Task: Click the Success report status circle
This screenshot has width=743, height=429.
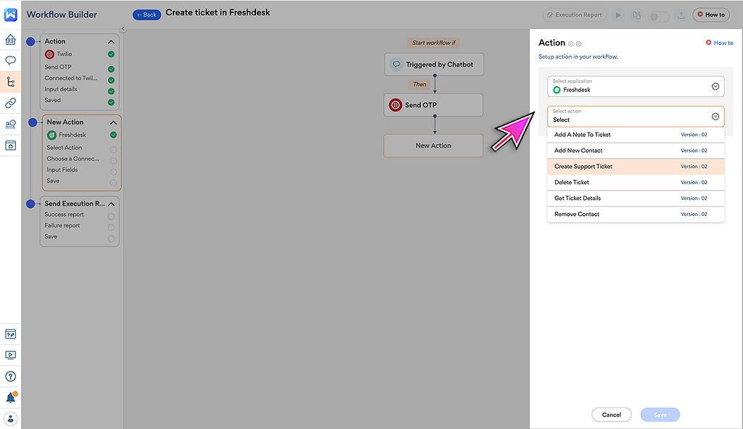Action: click(x=111, y=217)
